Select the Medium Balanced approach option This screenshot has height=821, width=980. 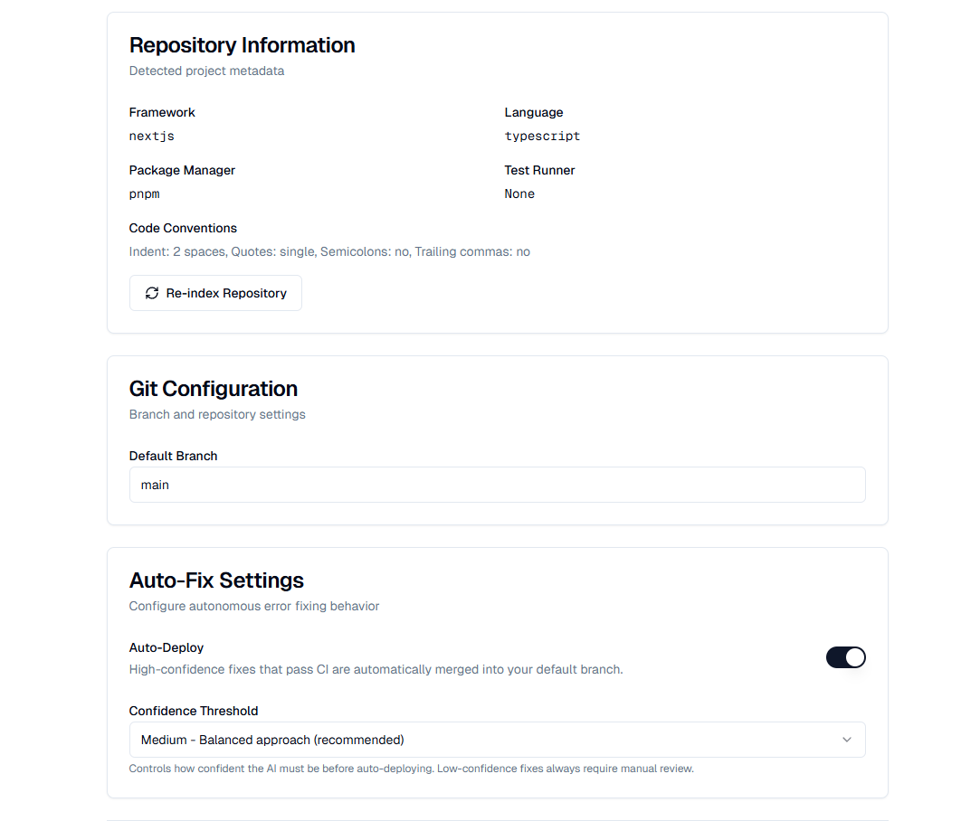point(271,740)
